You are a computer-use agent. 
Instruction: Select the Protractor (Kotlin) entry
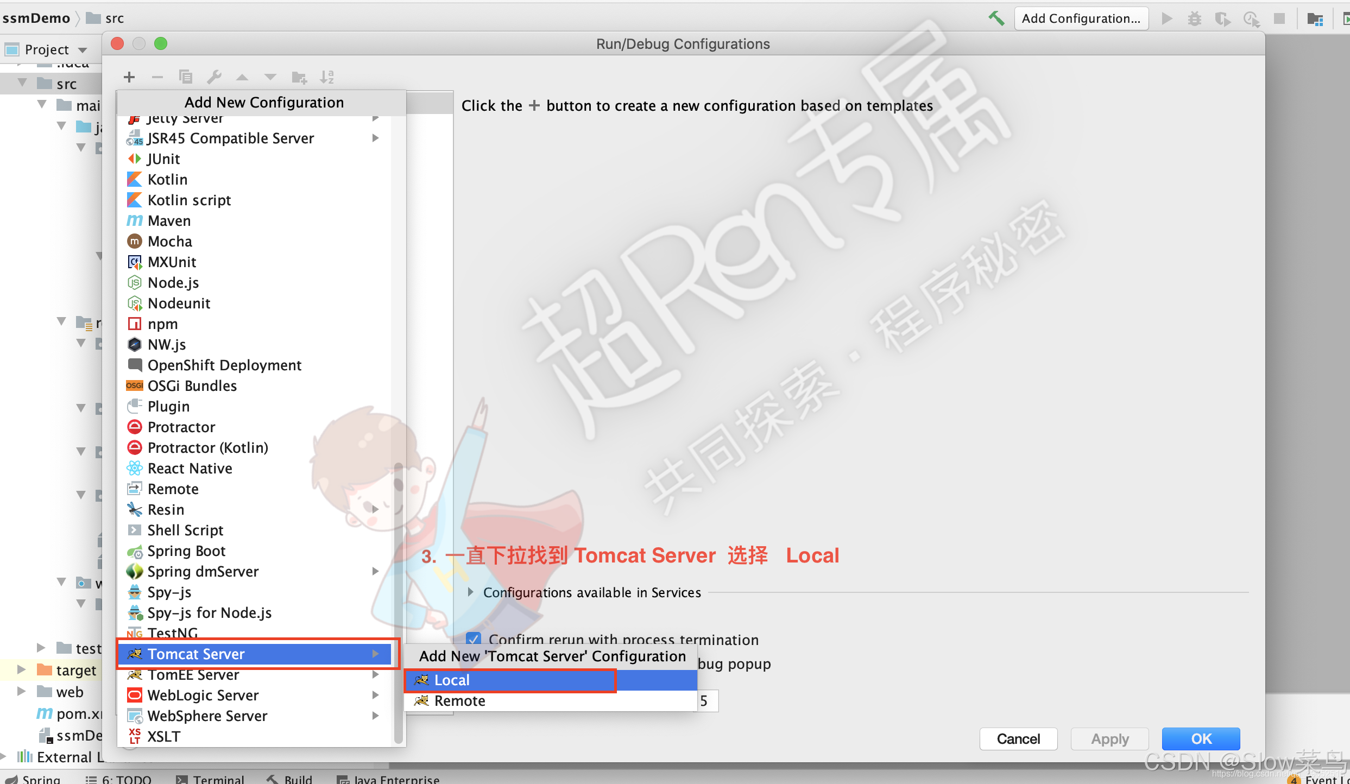(x=254, y=447)
